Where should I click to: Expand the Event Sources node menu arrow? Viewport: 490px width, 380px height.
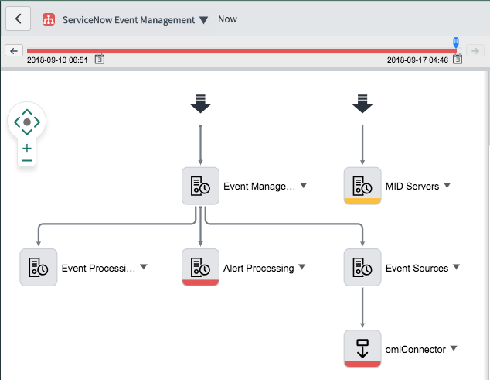457,267
